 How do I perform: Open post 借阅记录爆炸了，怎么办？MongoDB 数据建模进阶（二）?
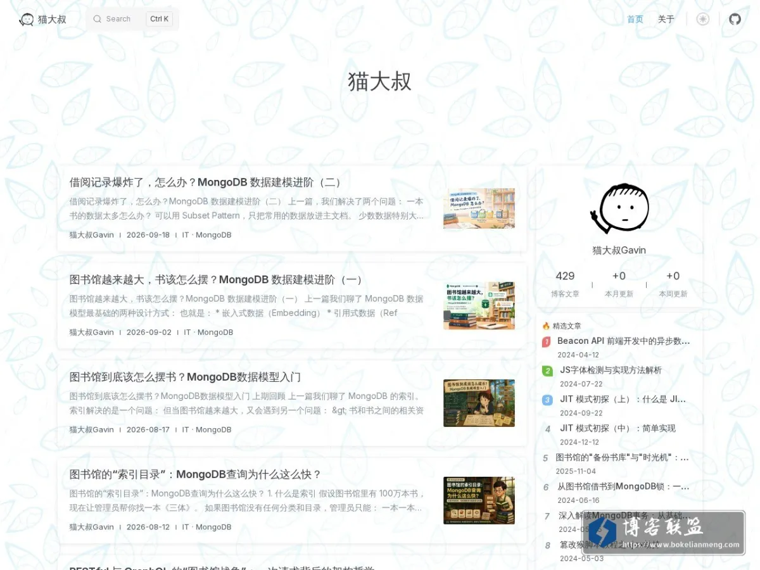click(207, 182)
